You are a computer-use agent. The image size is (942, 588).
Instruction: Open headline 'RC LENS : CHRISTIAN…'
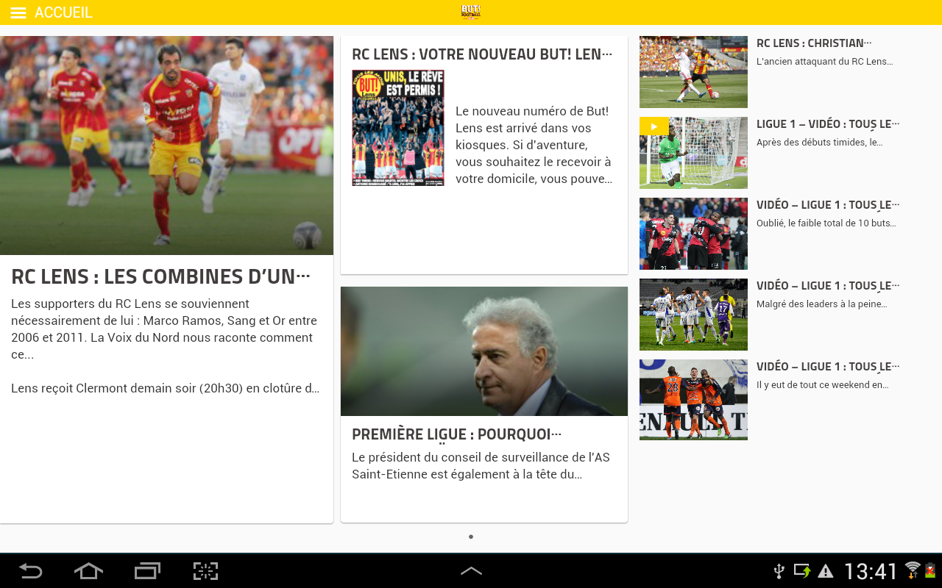(x=814, y=43)
